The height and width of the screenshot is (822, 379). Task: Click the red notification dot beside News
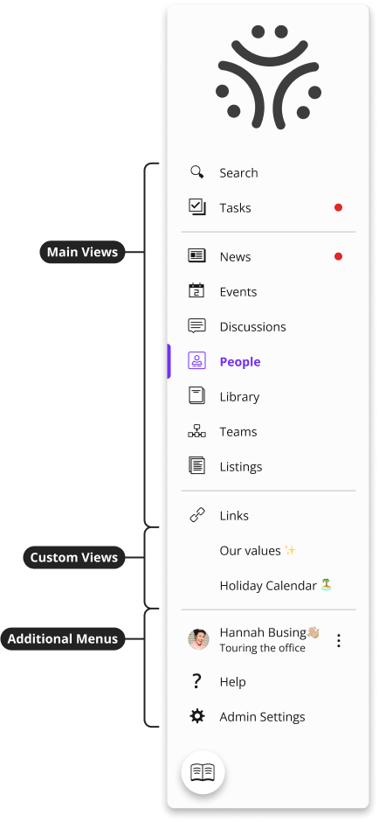tap(338, 256)
